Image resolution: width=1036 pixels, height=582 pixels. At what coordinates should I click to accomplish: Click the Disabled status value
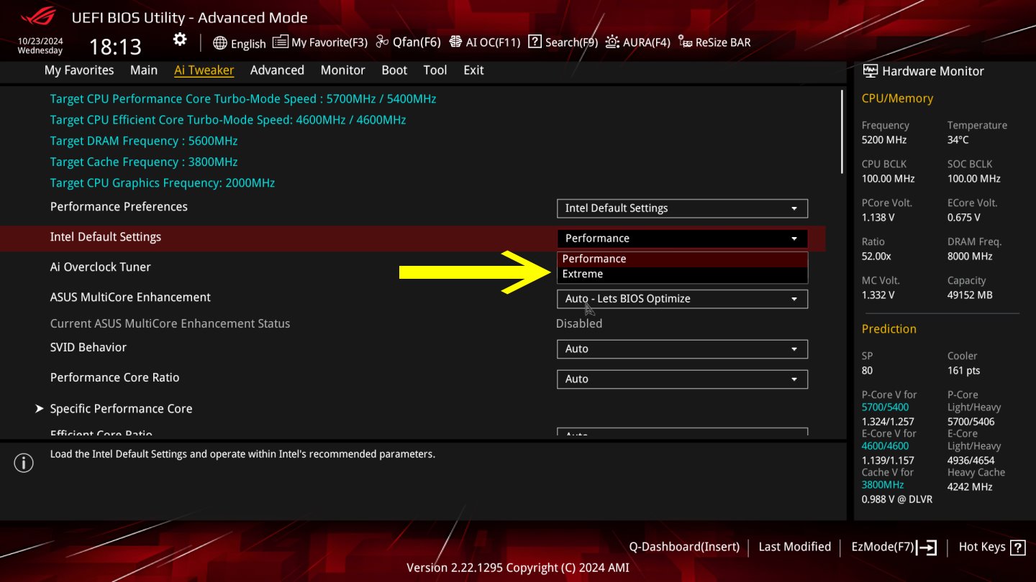click(579, 323)
